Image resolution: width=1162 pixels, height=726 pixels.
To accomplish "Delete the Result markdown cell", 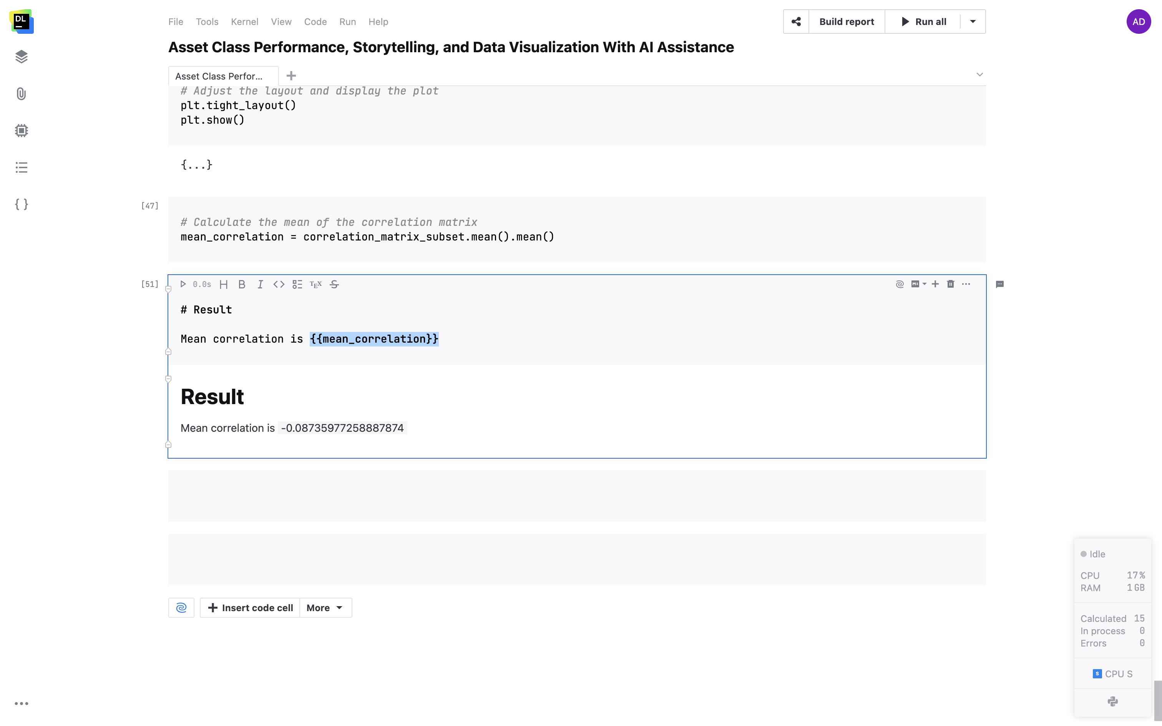I will [950, 284].
